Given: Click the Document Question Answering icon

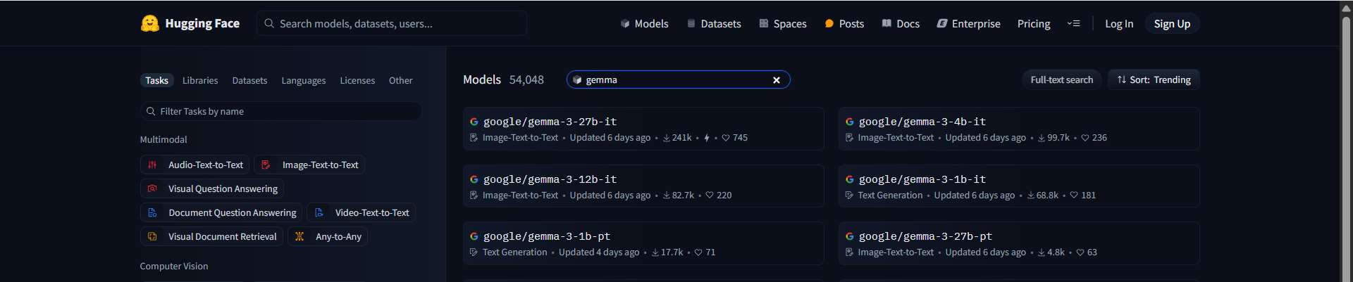Looking at the screenshot, I should 152,212.
